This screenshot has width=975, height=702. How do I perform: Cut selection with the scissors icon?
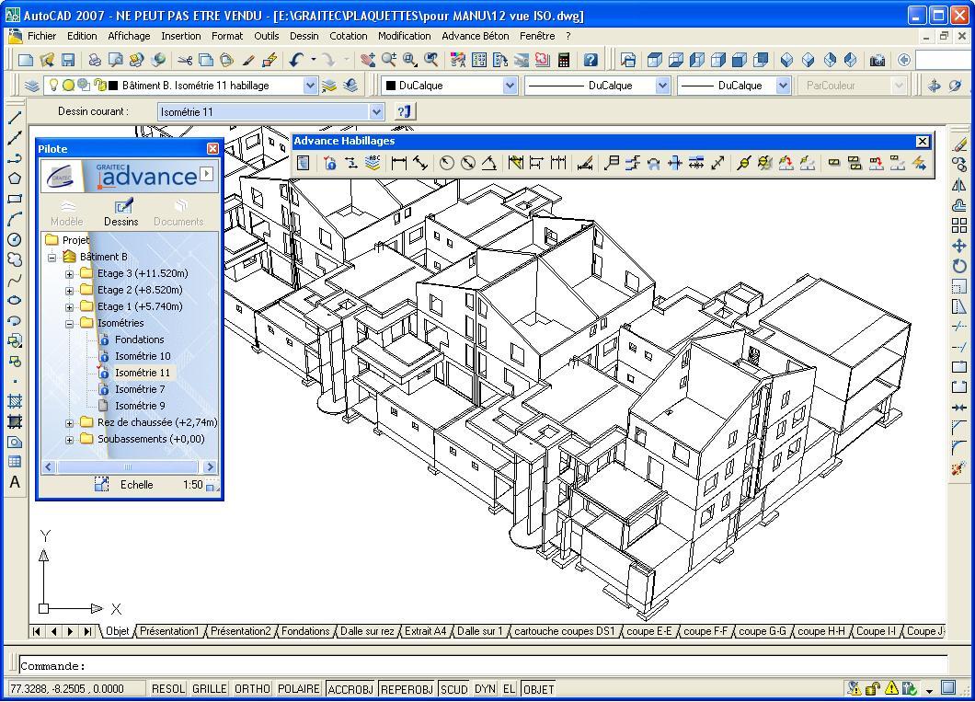[185, 61]
